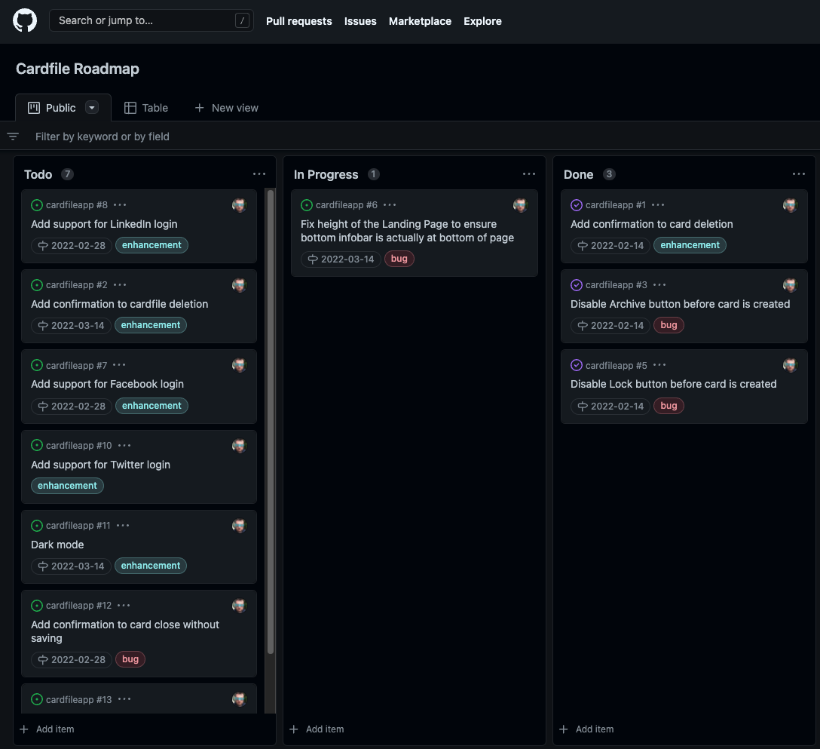Click the Todo column scrollbar
The height and width of the screenshot is (749, 820).
[270, 422]
